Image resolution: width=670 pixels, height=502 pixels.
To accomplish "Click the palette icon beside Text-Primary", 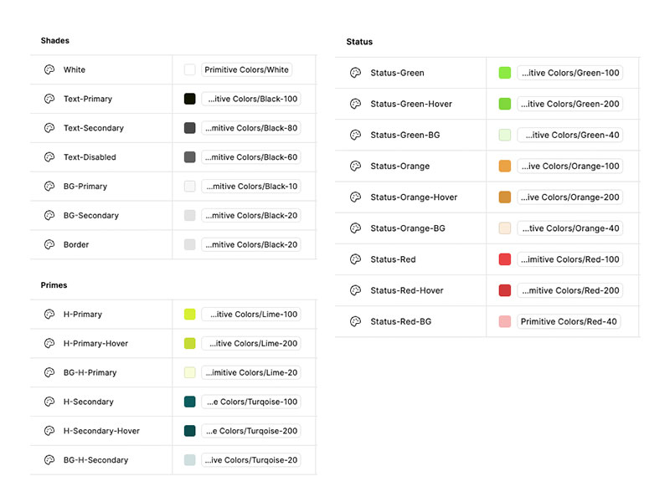I will point(49,99).
